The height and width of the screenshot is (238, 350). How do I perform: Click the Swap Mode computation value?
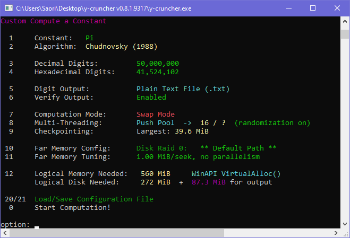click(x=155, y=114)
